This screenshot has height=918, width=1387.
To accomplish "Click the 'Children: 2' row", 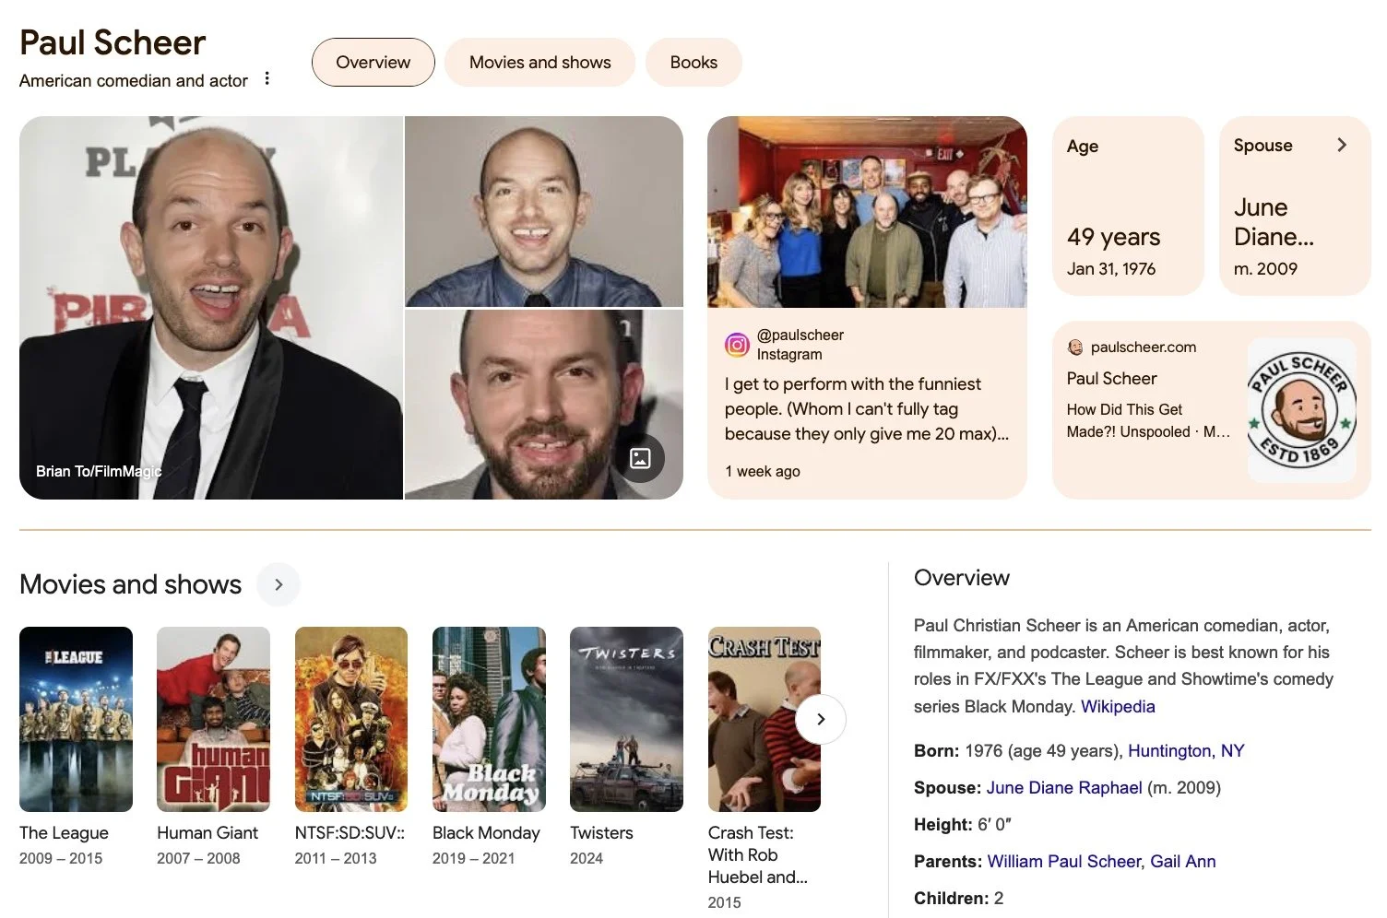I will click(x=958, y=898).
